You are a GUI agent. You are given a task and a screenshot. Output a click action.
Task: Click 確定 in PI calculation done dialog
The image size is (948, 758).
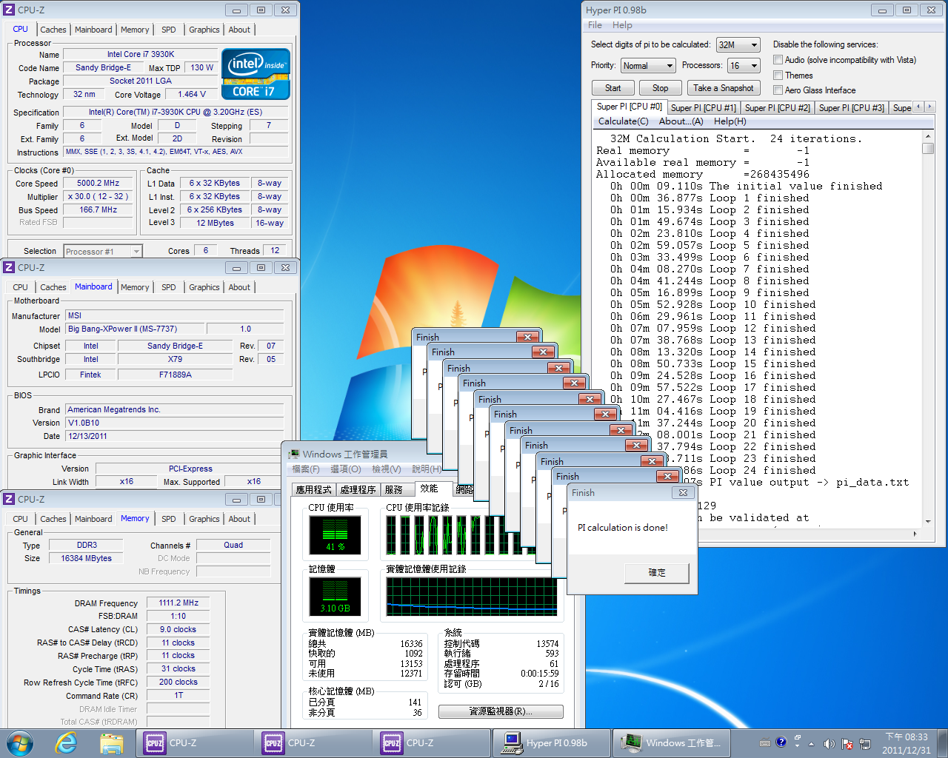(x=657, y=573)
